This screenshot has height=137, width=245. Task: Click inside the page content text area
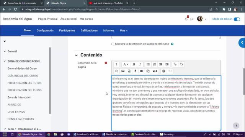[x=166, y=103]
